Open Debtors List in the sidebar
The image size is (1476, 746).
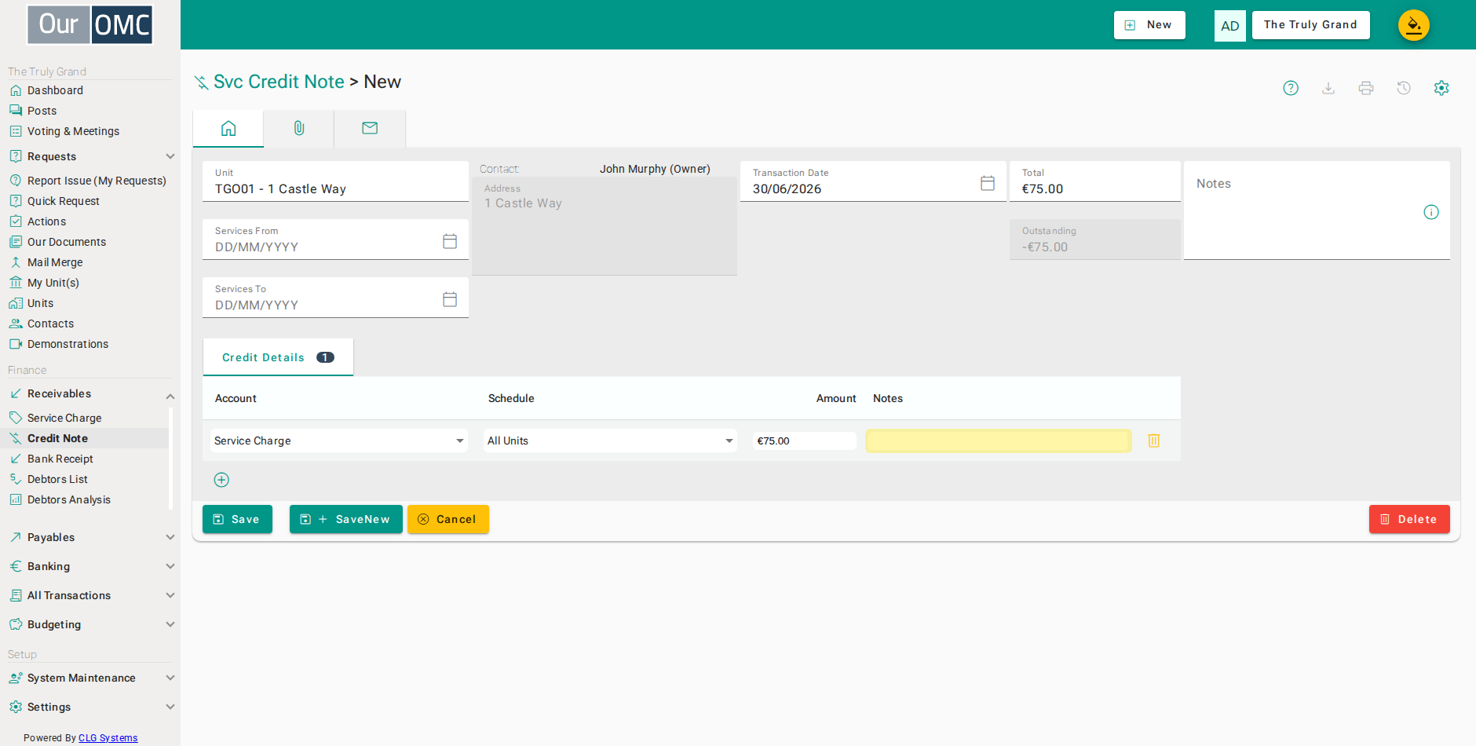point(57,479)
